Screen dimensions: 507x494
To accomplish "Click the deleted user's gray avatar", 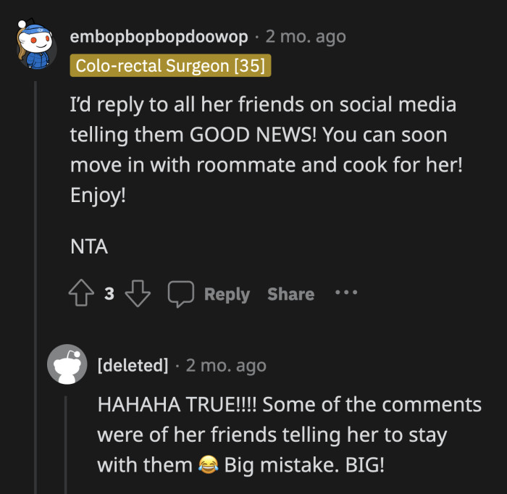I will (67, 364).
